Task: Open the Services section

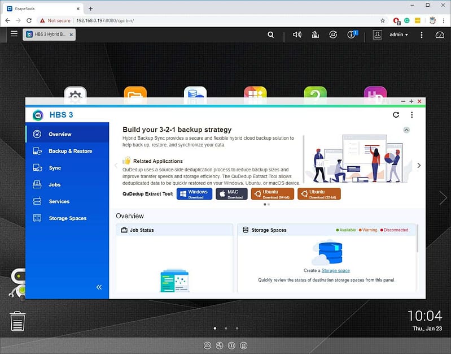Action: click(67, 201)
